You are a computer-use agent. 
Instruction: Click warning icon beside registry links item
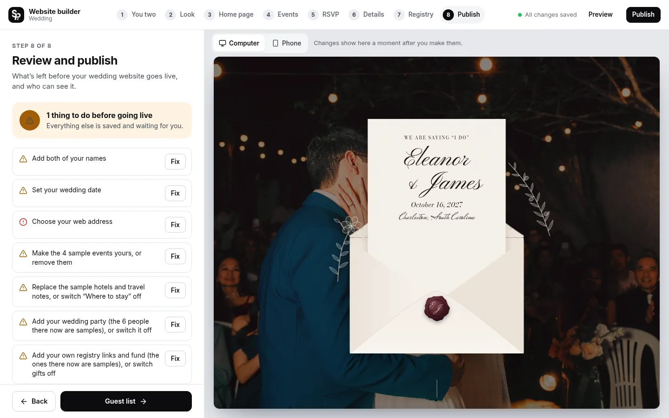[x=23, y=356]
